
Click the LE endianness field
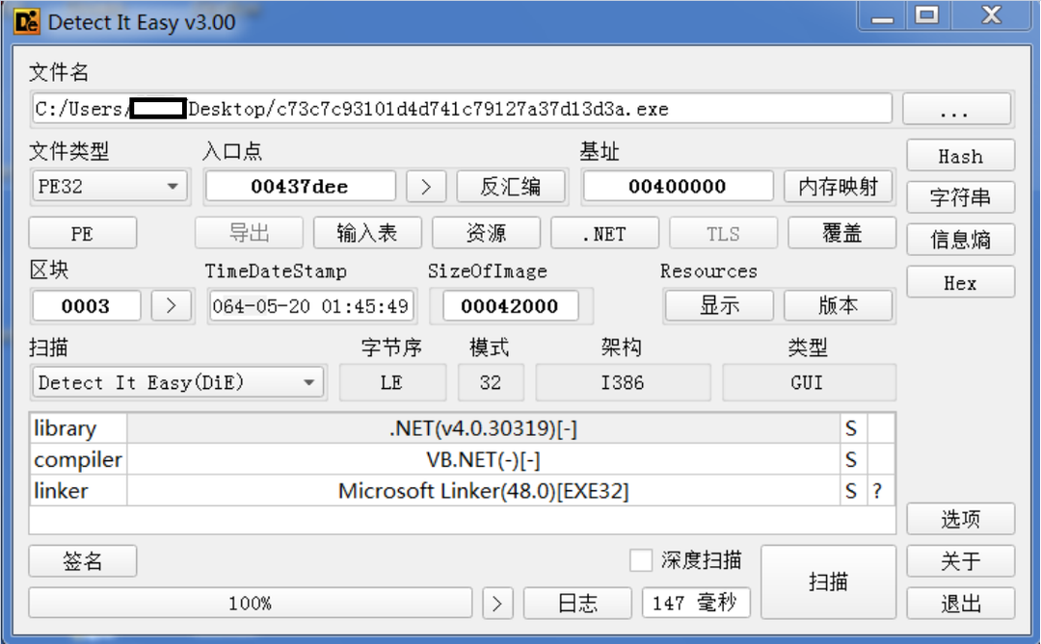click(x=392, y=383)
